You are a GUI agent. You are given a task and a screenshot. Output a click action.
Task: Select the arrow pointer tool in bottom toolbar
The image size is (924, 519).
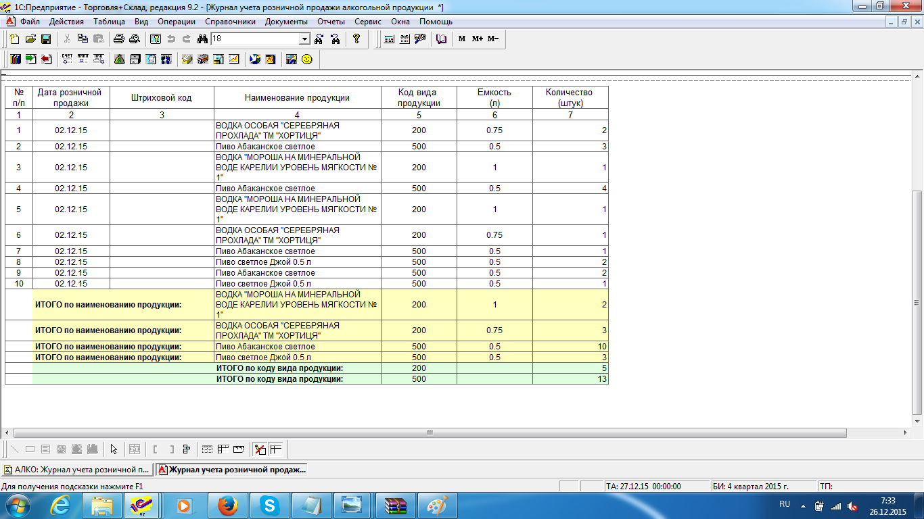pyautogui.click(x=114, y=449)
